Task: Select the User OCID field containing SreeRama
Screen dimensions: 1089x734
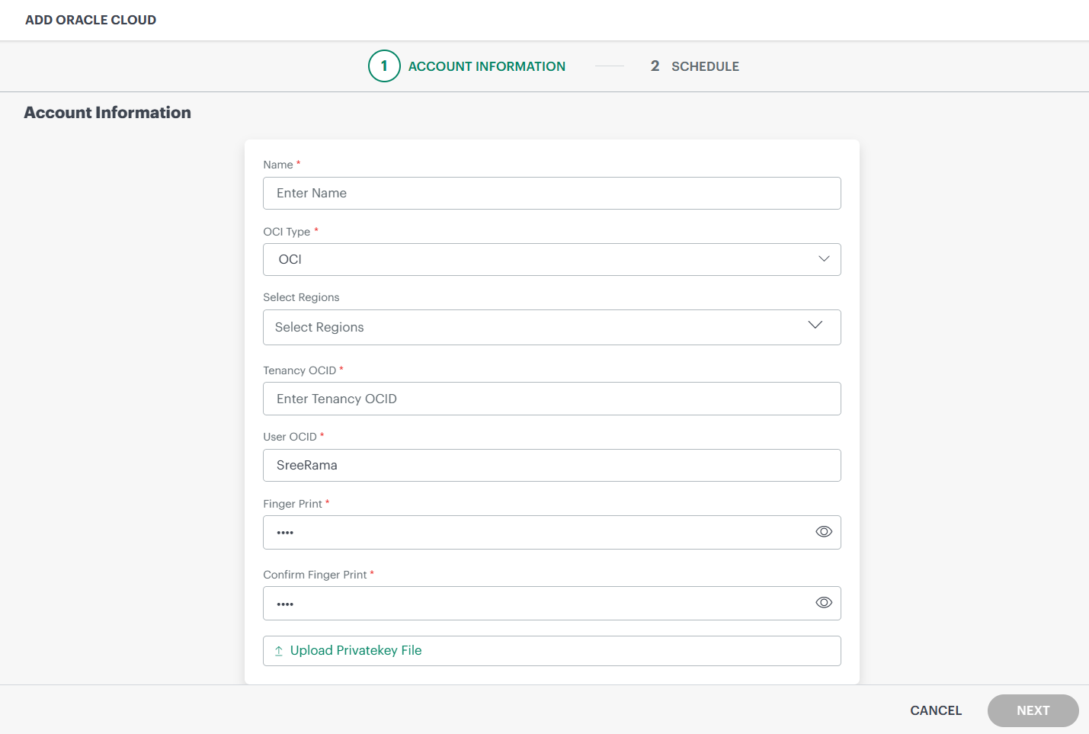Action: click(552, 465)
